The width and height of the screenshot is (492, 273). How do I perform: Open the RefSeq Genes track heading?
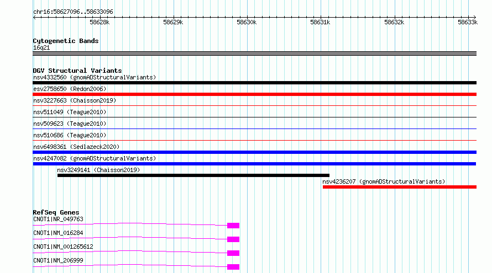tap(56, 212)
